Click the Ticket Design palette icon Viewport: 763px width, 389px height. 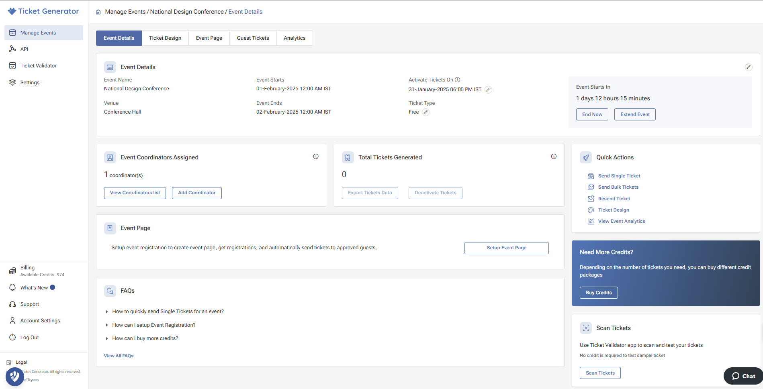click(591, 210)
